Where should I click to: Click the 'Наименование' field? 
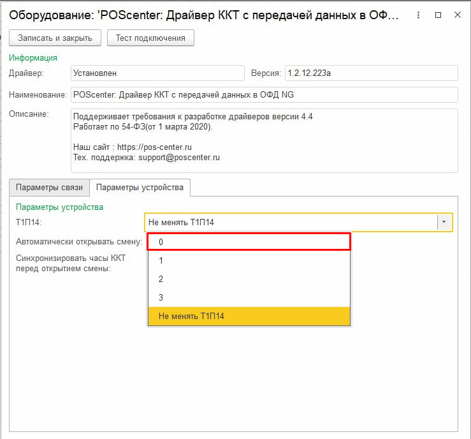pos(264,94)
